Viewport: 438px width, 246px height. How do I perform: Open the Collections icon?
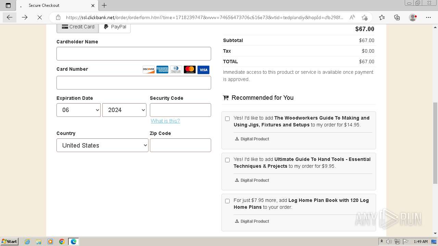coord(397,17)
